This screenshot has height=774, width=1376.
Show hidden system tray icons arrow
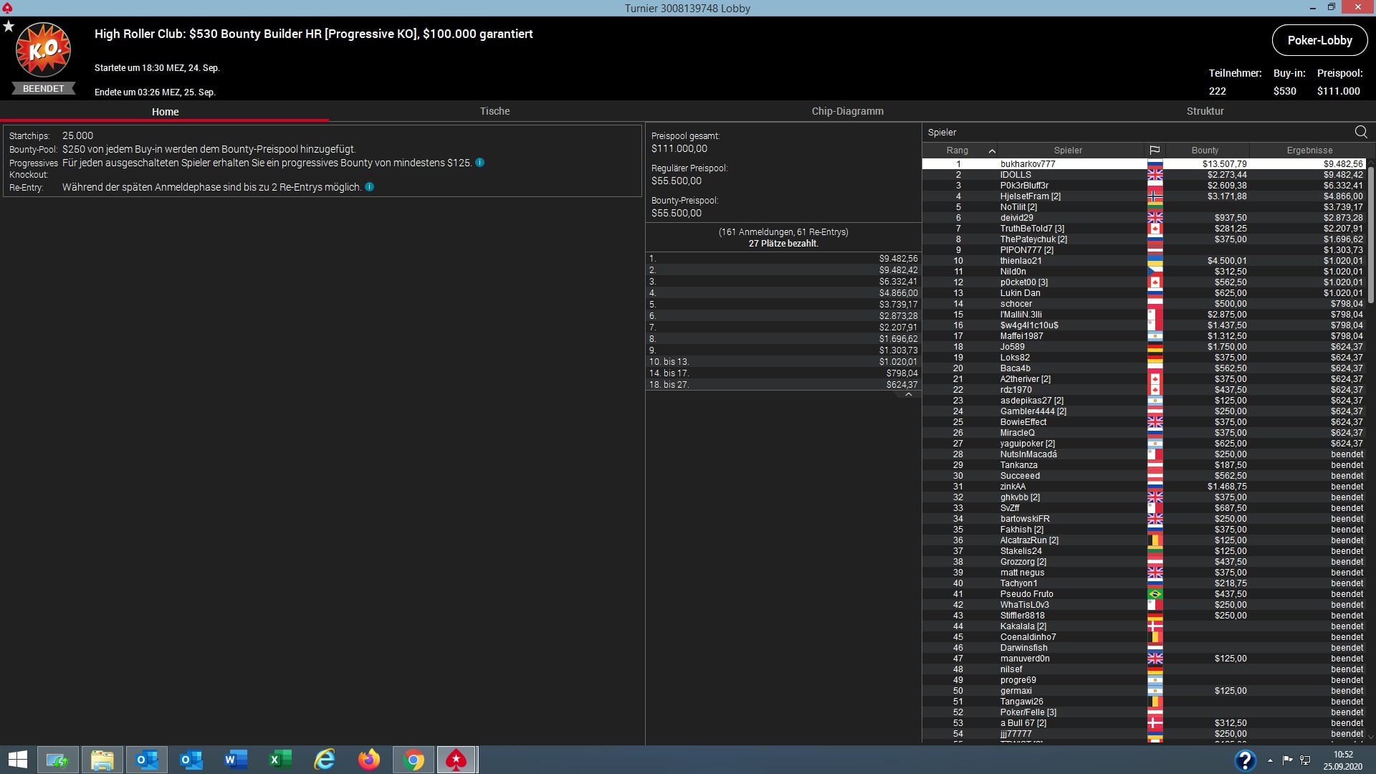pyautogui.click(x=1270, y=760)
